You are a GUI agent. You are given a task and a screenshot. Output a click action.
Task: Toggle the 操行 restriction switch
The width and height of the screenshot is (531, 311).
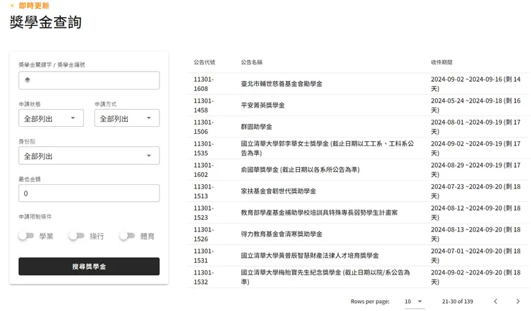pyautogui.click(x=77, y=236)
